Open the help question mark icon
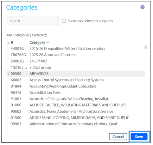 click(142, 7)
